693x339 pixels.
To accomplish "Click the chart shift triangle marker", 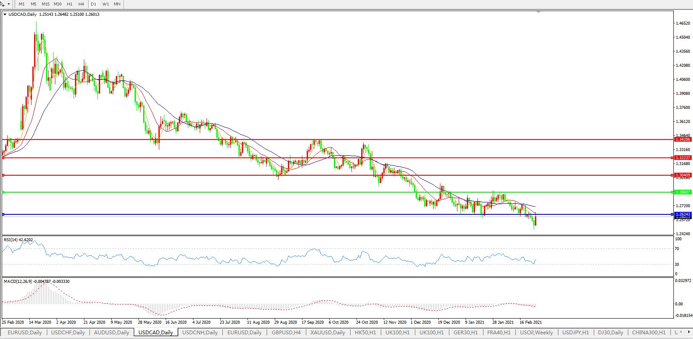I will pos(538,12).
